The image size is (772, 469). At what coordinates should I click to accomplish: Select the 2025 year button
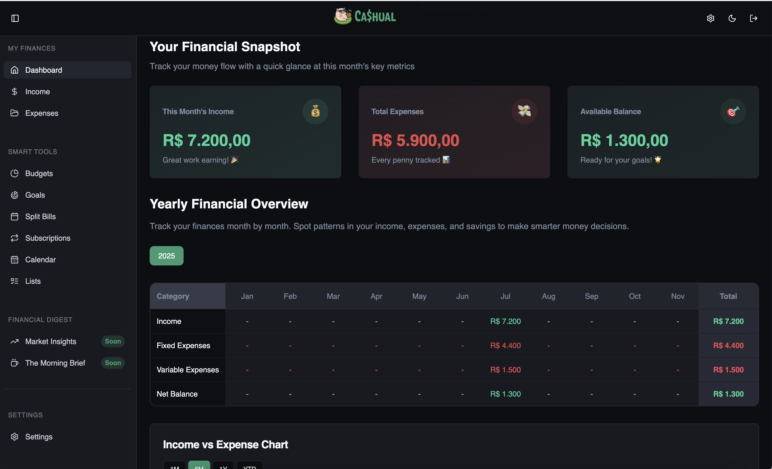pyautogui.click(x=166, y=256)
